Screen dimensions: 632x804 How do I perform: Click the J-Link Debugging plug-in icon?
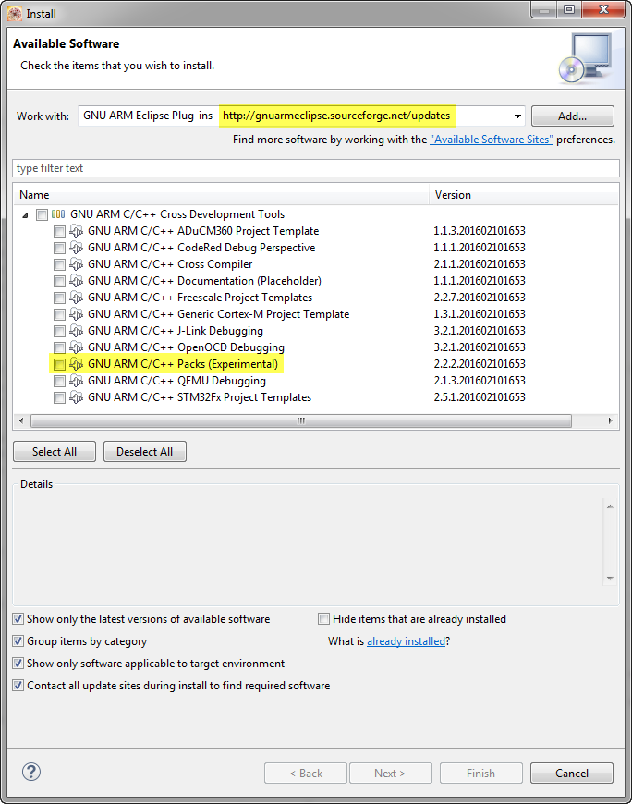click(77, 331)
